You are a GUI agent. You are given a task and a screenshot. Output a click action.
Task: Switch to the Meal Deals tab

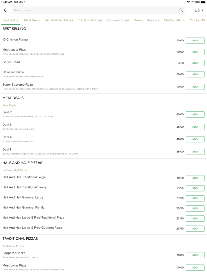tap(32, 20)
